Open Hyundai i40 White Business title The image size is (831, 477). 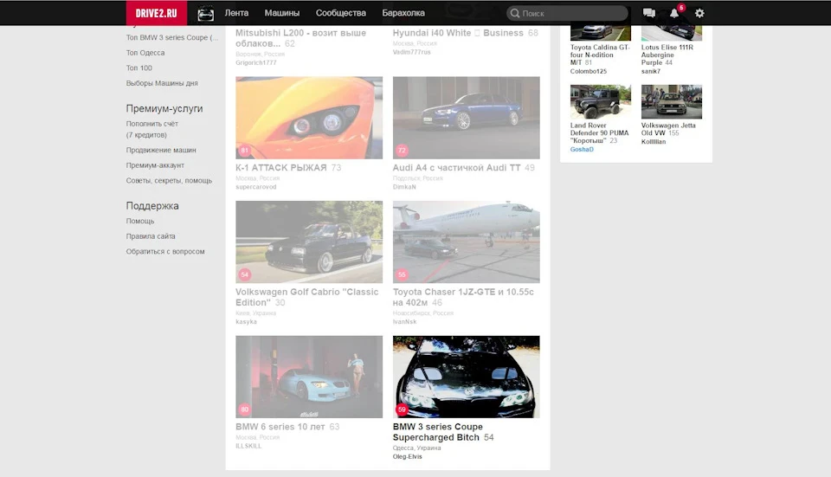click(458, 33)
